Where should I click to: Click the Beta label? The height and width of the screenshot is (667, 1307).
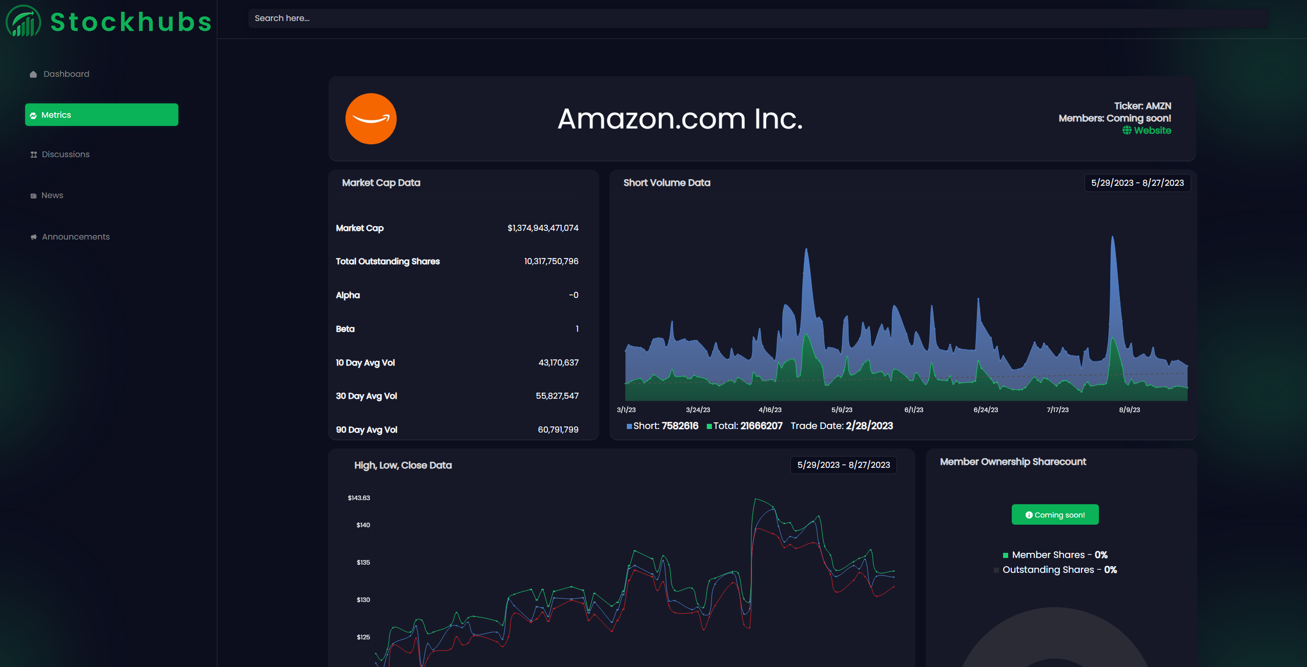tap(345, 329)
